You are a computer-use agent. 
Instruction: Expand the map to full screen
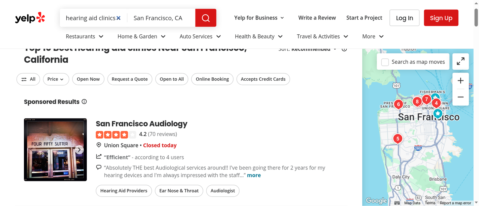460,61
